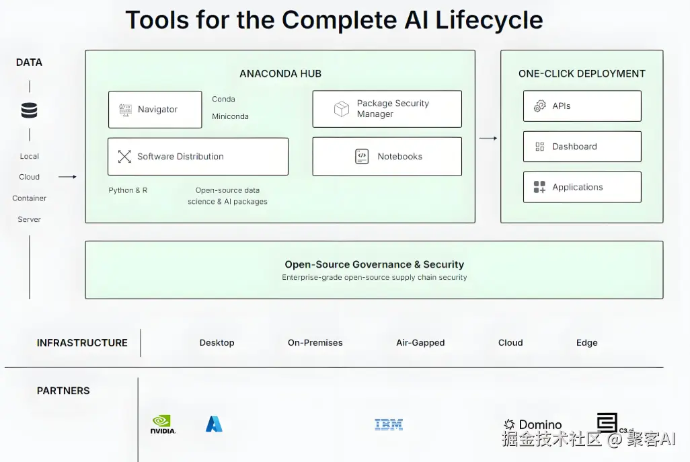This screenshot has width=690, height=462.
Task: Click the Edge infrastructure option
Action: 587,343
